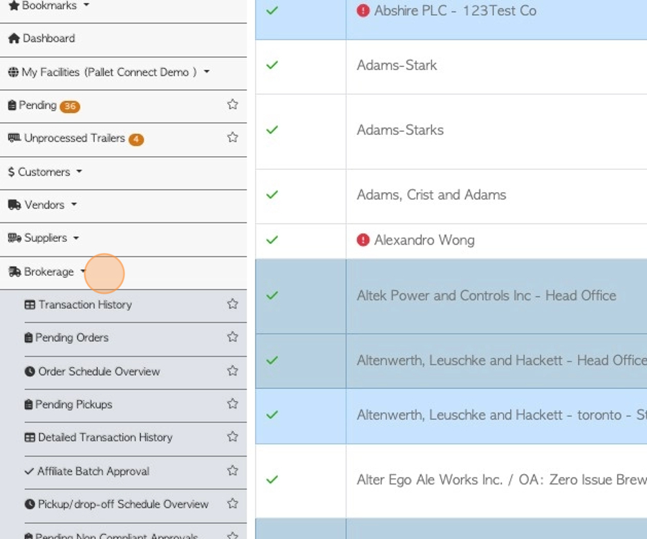Open the Pending menu item
Viewport: 647px width, 539px height.
click(x=37, y=105)
